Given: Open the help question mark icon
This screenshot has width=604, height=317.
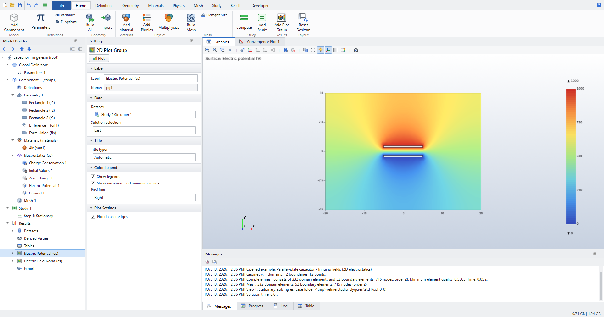Looking at the screenshot, I should (599, 5).
